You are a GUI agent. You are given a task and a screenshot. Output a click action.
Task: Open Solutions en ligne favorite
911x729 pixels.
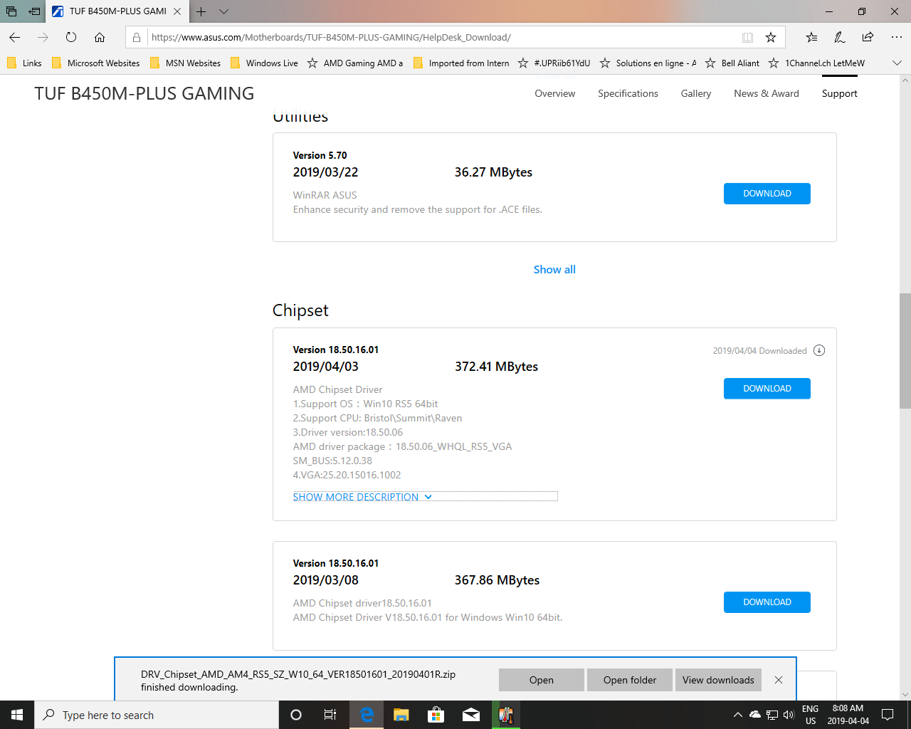[648, 63]
